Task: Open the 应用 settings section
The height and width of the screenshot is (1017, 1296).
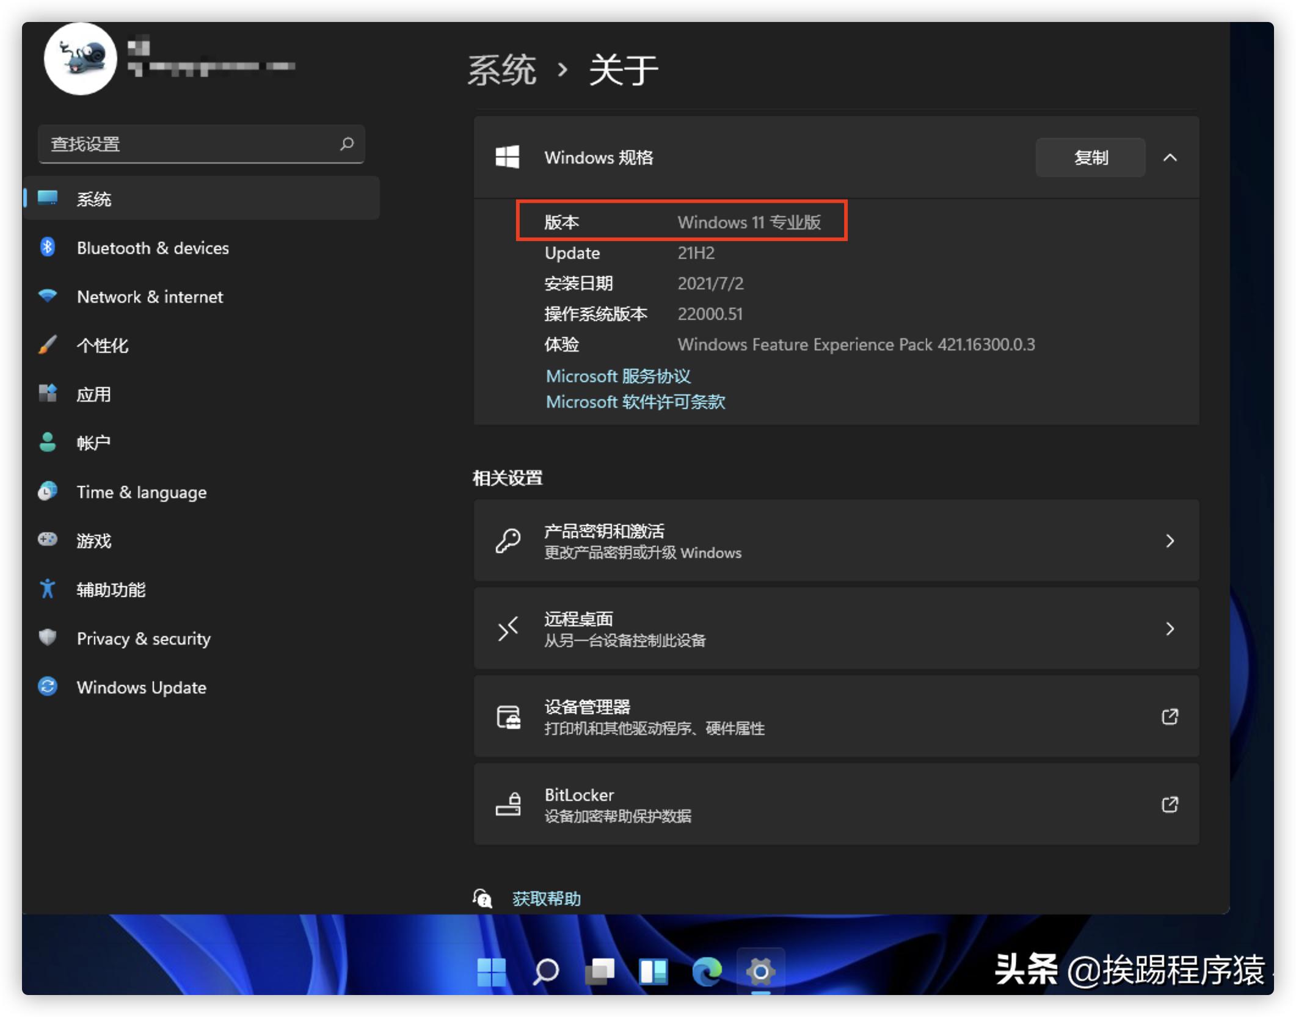Action: tap(93, 394)
